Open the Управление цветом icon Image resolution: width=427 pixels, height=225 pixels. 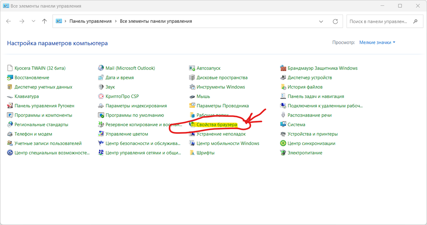(101, 134)
